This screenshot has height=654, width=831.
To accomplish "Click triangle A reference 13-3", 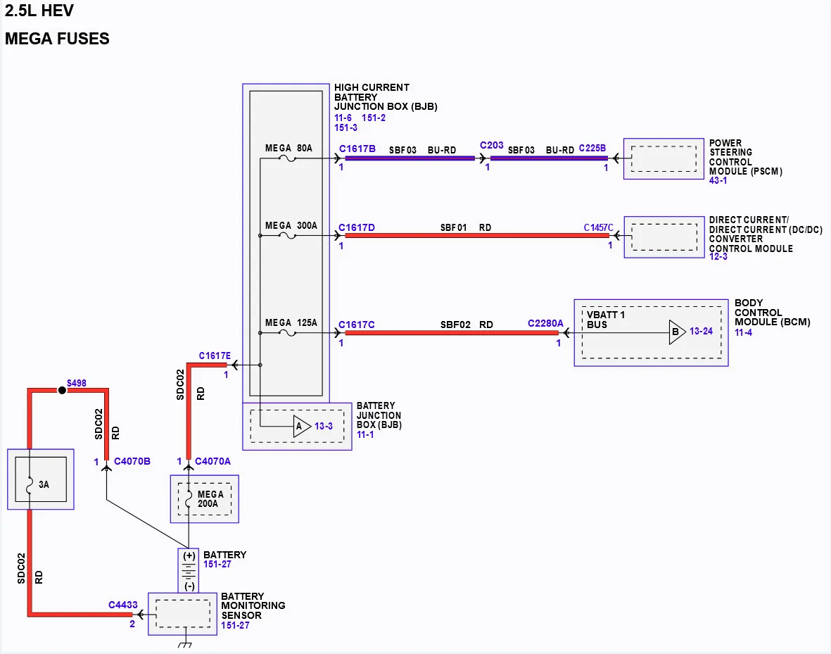I will [302, 427].
